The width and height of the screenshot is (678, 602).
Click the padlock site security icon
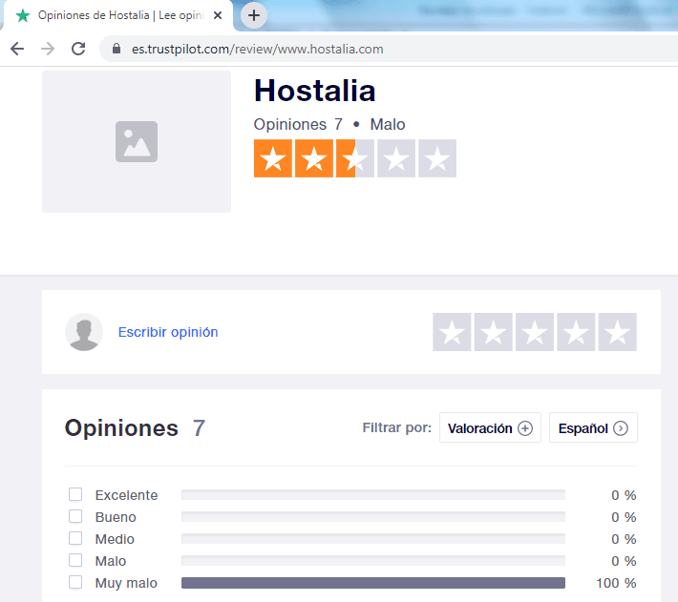click(117, 49)
